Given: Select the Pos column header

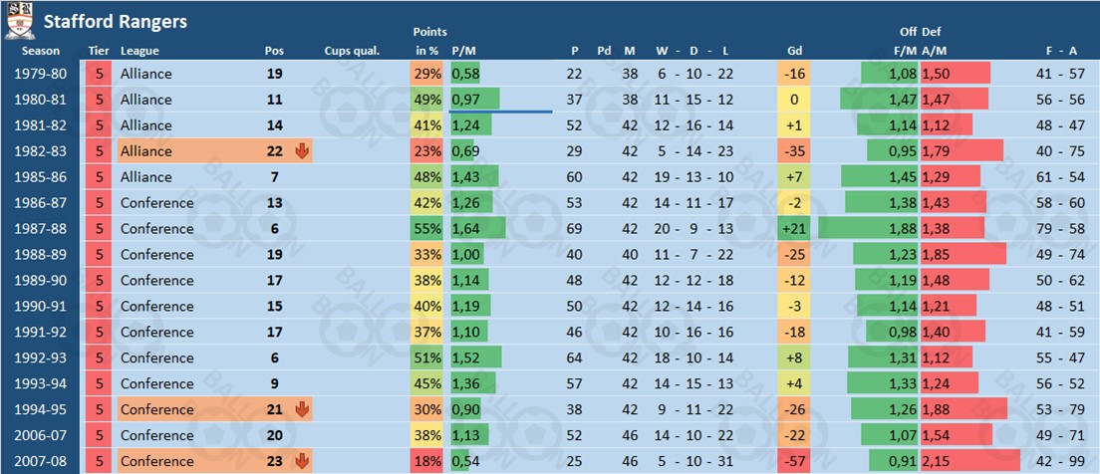Looking at the screenshot, I should [x=274, y=51].
